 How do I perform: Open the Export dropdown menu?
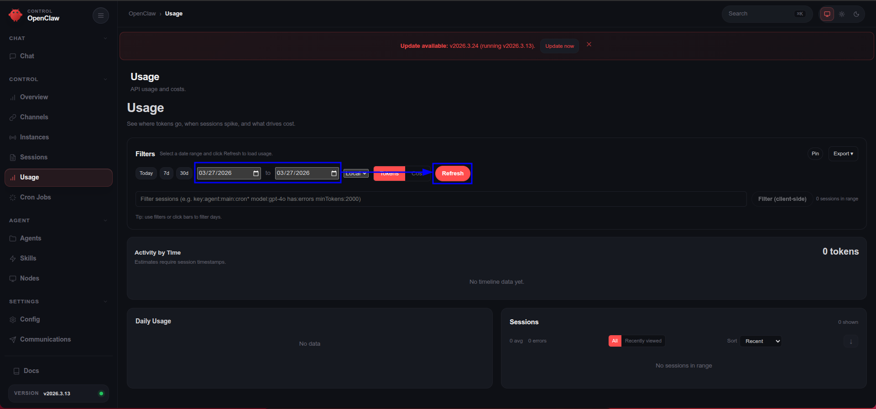pyautogui.click(x=843, y=154)
